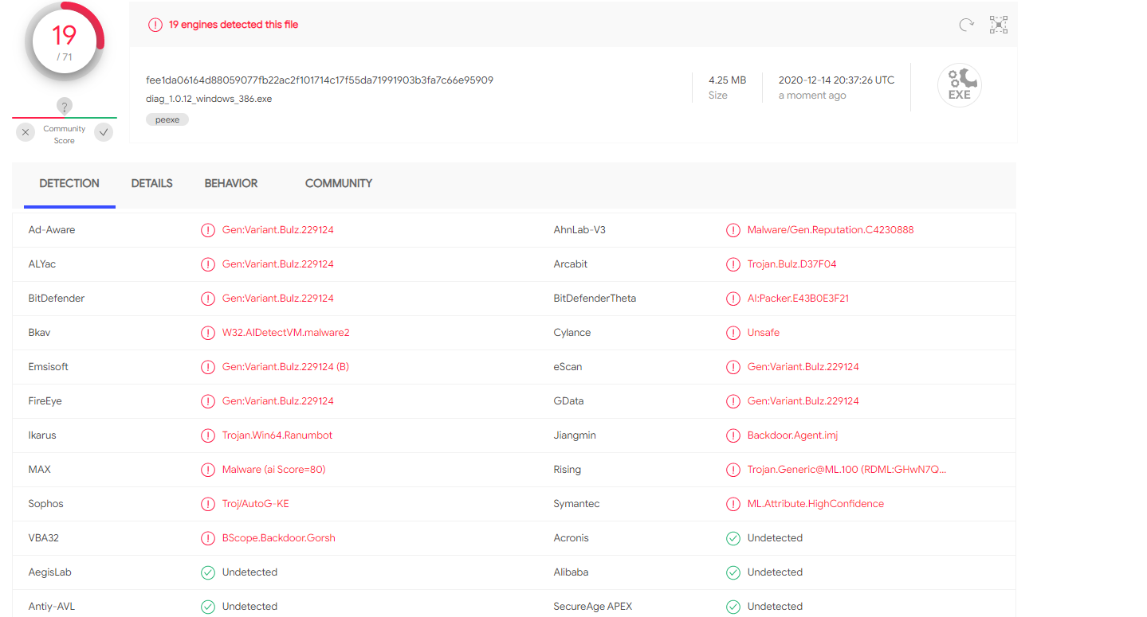This screenshot has height=617, width=1147.
Task: Click Sophos Troj/AutoG-KE detection result
Action: pos(255,504)
